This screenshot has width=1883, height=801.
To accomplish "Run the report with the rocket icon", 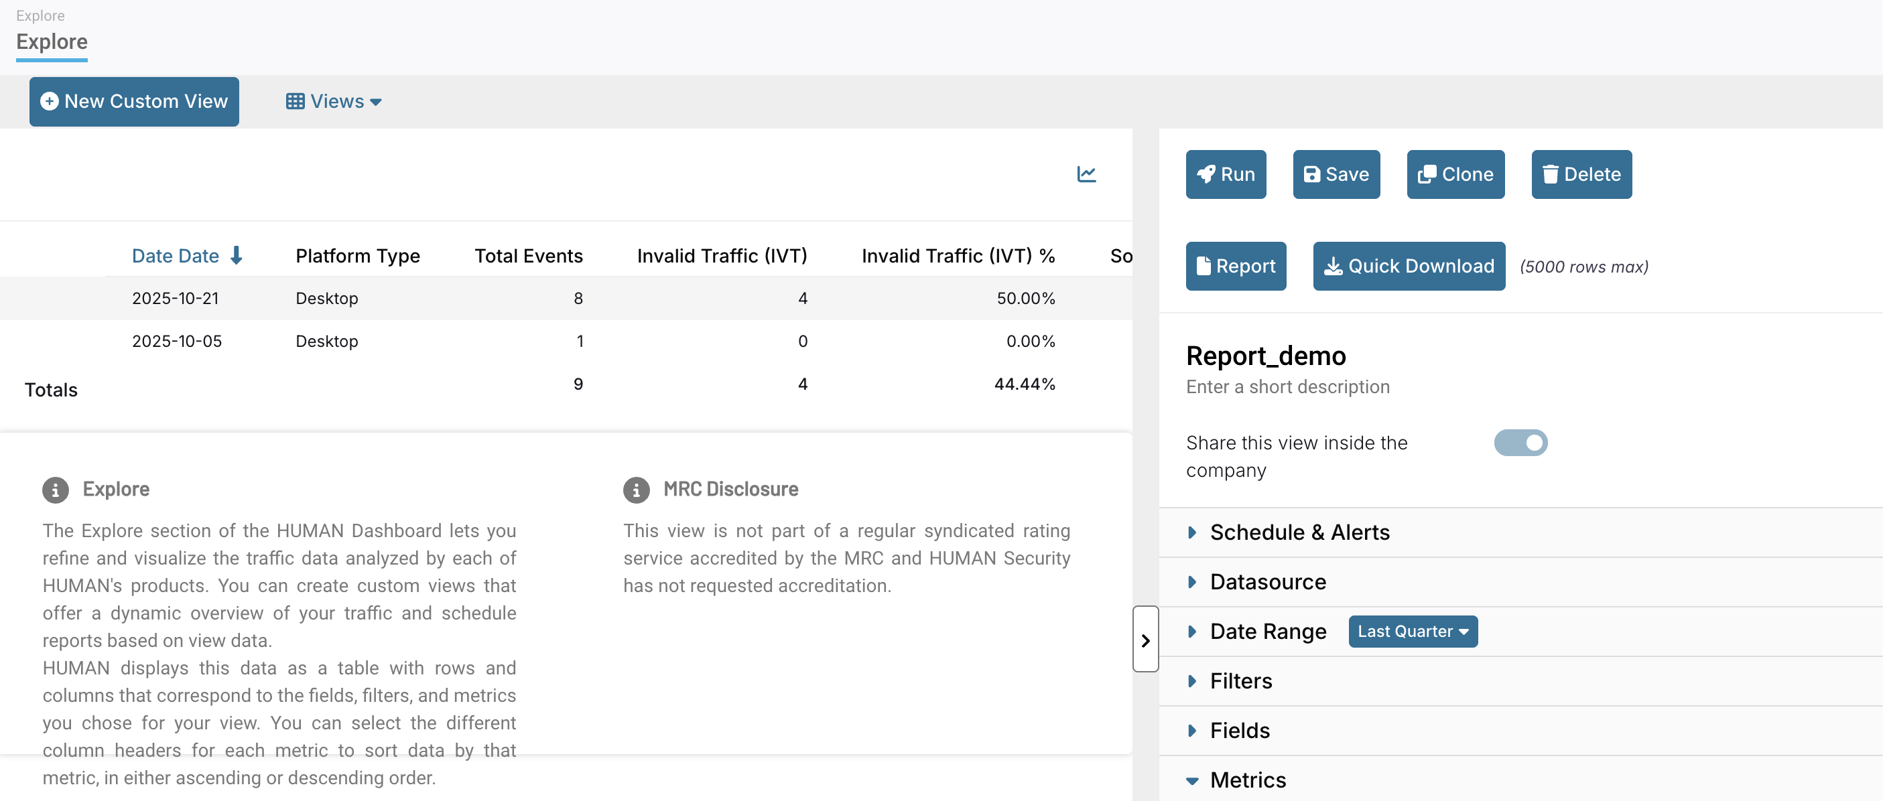I will click(1226, 174).
